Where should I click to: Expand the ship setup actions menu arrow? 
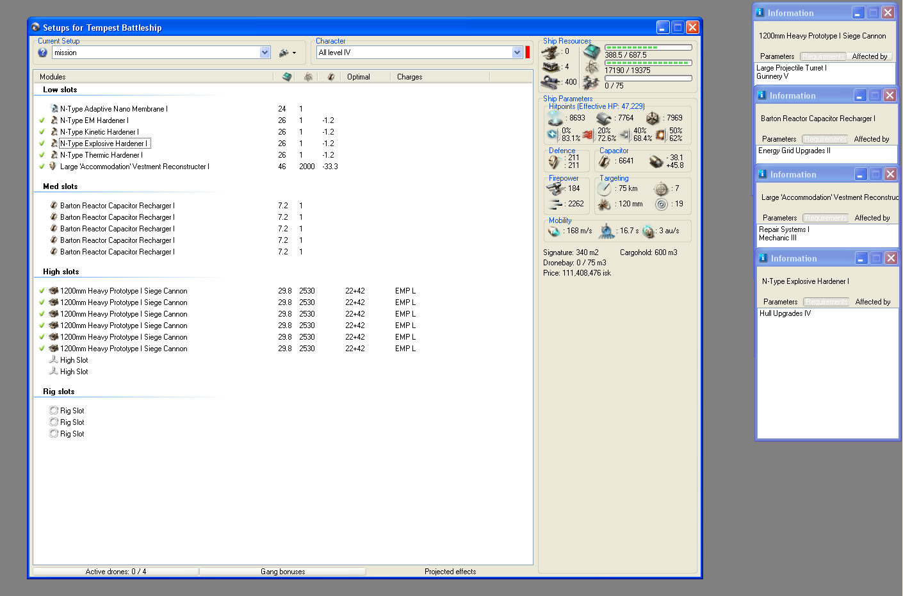294,53
